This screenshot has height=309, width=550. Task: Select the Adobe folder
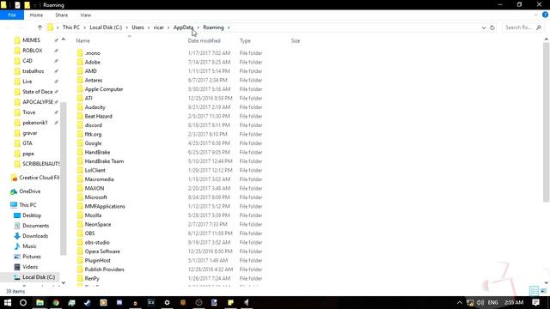click(92, 62)
